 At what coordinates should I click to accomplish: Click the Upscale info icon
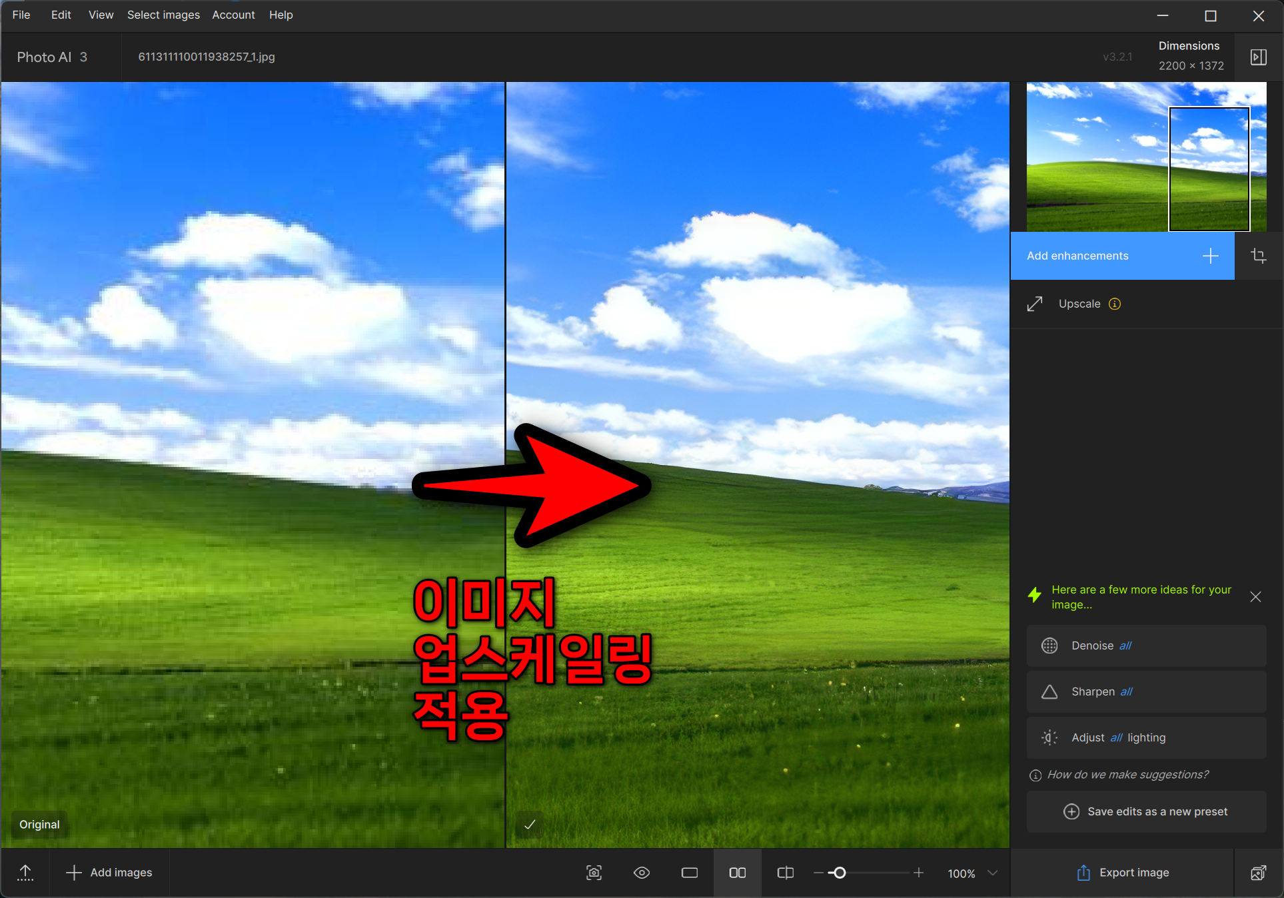[x=1115, y=304]
